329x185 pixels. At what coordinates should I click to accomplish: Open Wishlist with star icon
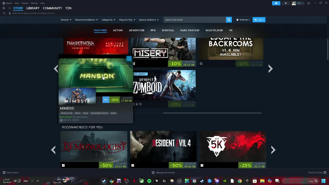coord(243,20)
